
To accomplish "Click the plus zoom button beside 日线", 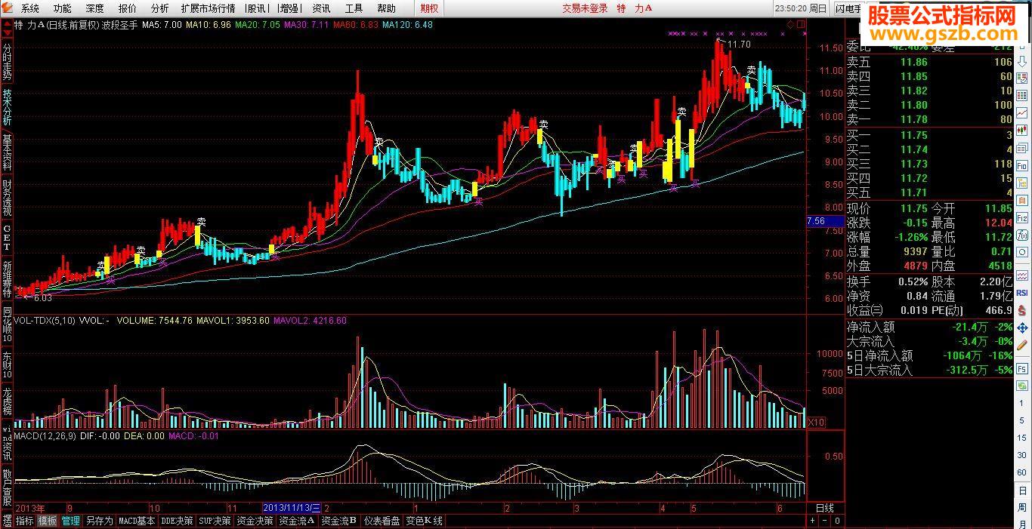I will [813, 521].
